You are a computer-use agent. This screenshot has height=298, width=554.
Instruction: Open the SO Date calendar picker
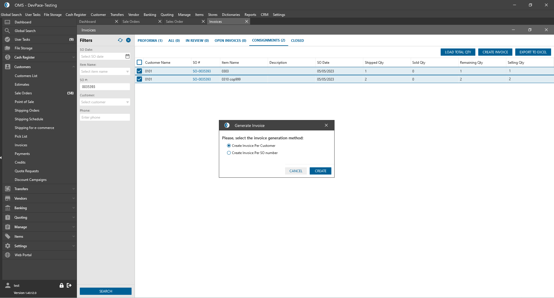128,57
